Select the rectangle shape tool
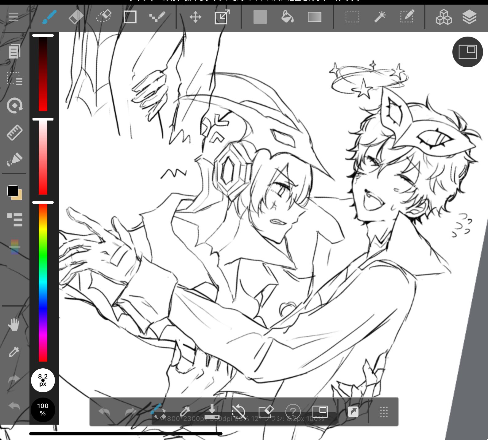This screenshot has width=488, height=440. click(130, 17)
